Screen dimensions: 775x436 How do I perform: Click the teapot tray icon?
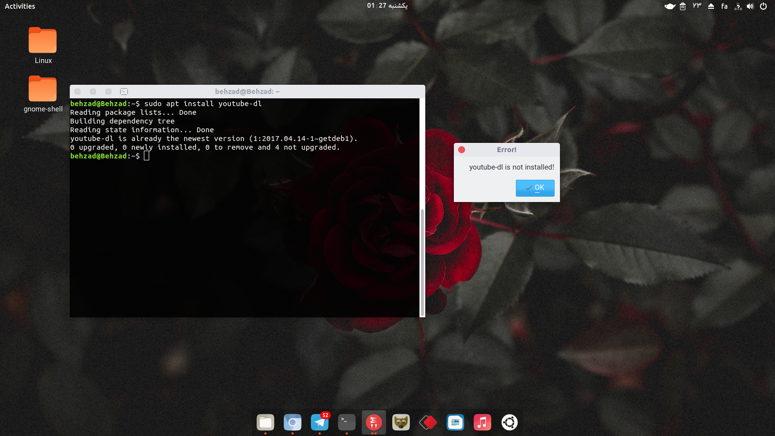tap(670, 6)
